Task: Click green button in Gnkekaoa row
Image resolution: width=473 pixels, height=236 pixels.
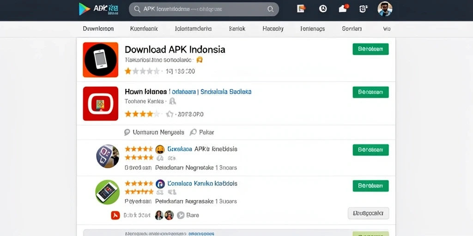Action: pos(370,150)
